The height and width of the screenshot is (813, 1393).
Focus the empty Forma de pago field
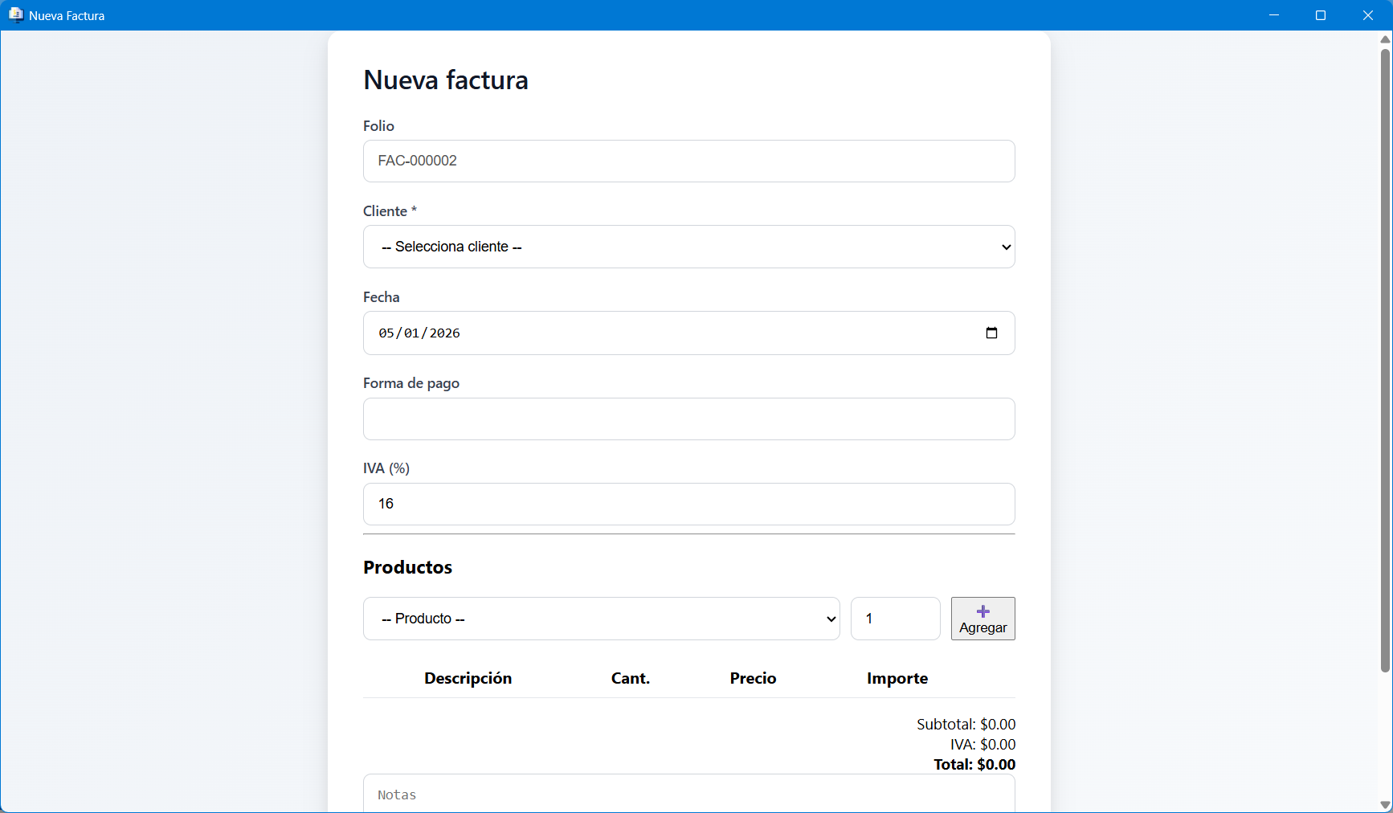pyautogui.click(x=688, y=419)
